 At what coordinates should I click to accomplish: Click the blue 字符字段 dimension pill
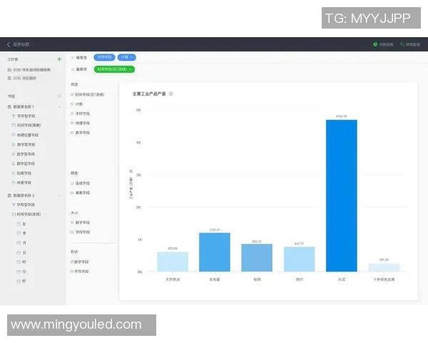click(x=104, y=57)
